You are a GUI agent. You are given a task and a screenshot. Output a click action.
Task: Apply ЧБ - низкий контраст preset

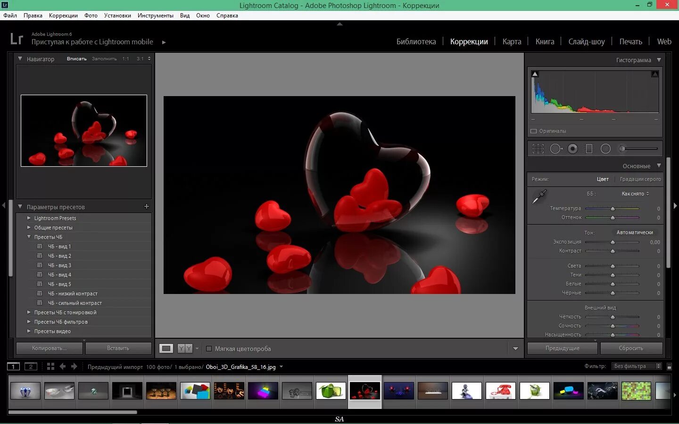pyautogui.click(x=73, y=294)
